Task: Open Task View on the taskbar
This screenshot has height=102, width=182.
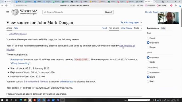Action: pyautogui.click(x=16, y=100)
